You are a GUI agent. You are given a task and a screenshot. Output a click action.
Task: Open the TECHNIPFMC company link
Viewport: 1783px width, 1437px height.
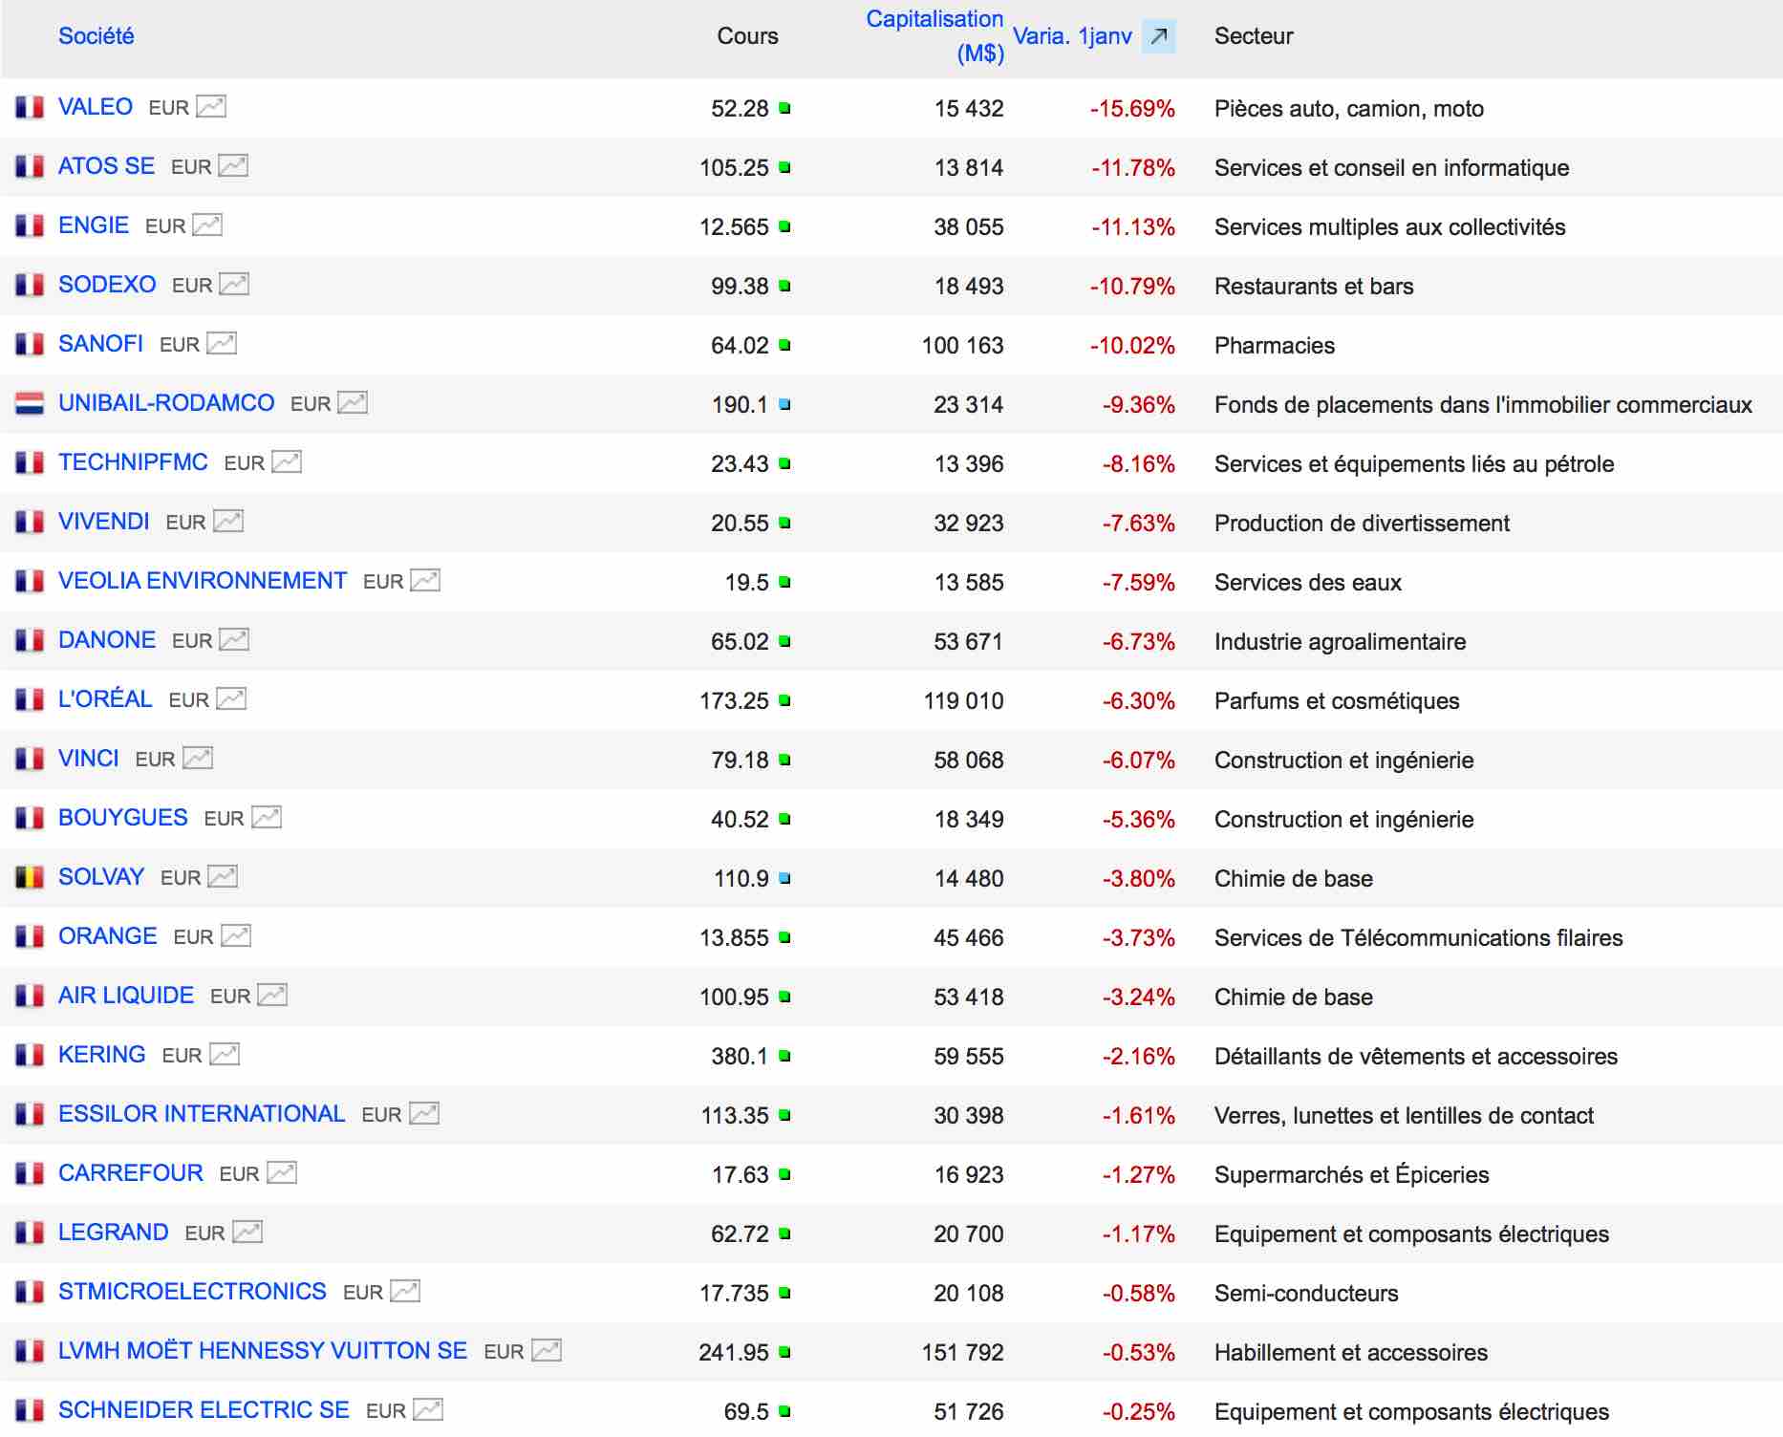tap(133, 461)
